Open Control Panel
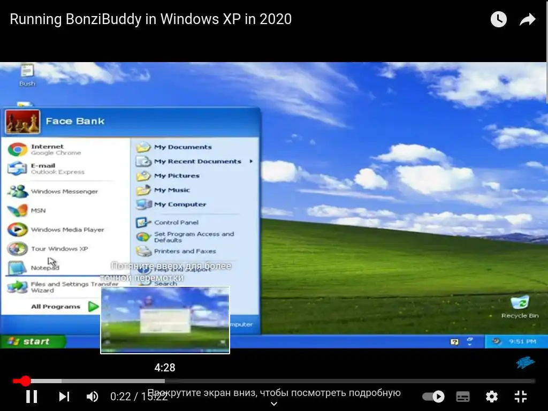548x411 pixels. (x=167, y=222)
